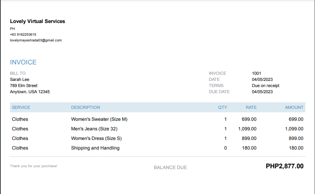The height and width of the screenshot is (194, 315).
Task: Click the Shipping and Handling description
Action: tap(95, 148)
